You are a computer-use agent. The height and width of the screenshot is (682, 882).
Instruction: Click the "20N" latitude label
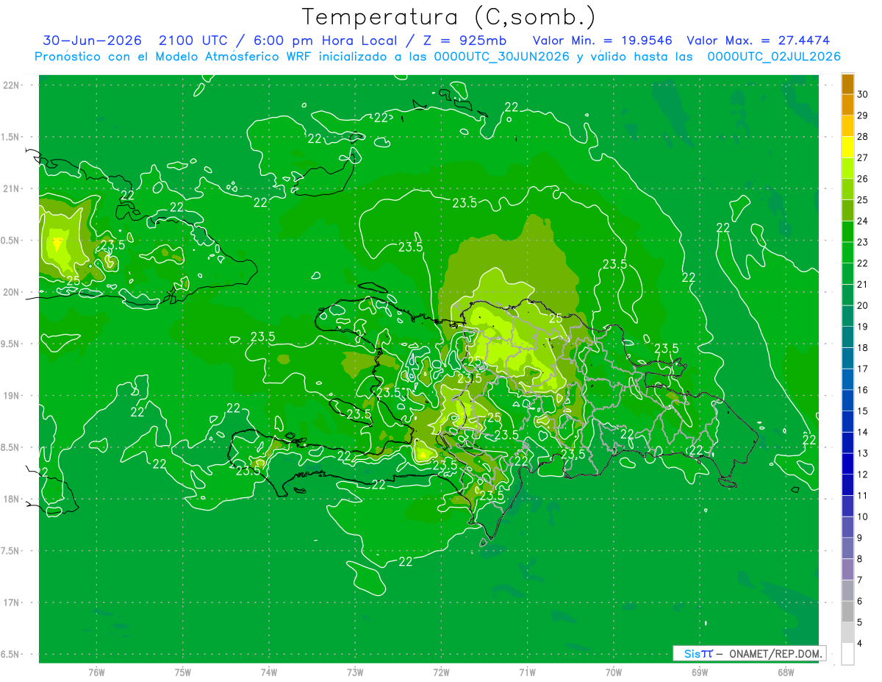12,292
